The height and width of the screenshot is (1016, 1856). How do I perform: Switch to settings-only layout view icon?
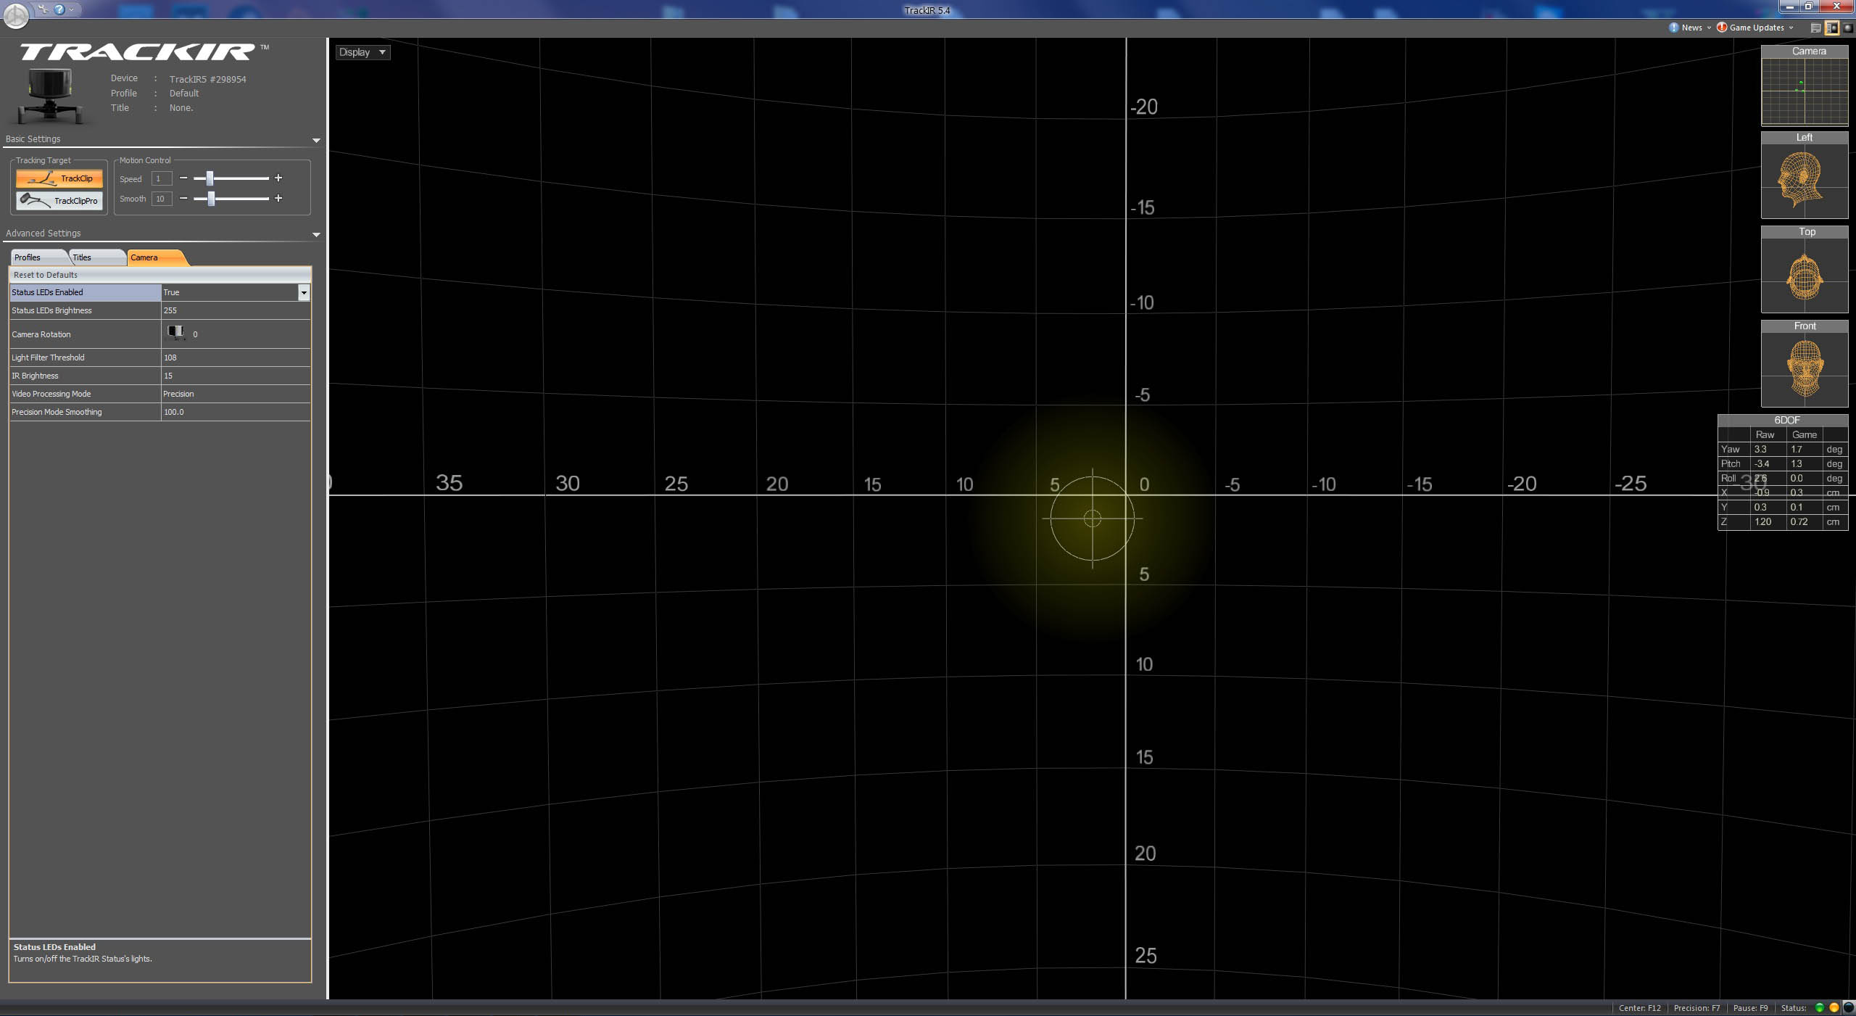tap(1815, 28)
